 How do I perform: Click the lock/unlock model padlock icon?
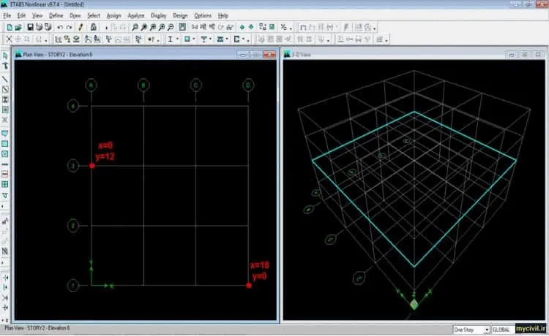point(94,27)
